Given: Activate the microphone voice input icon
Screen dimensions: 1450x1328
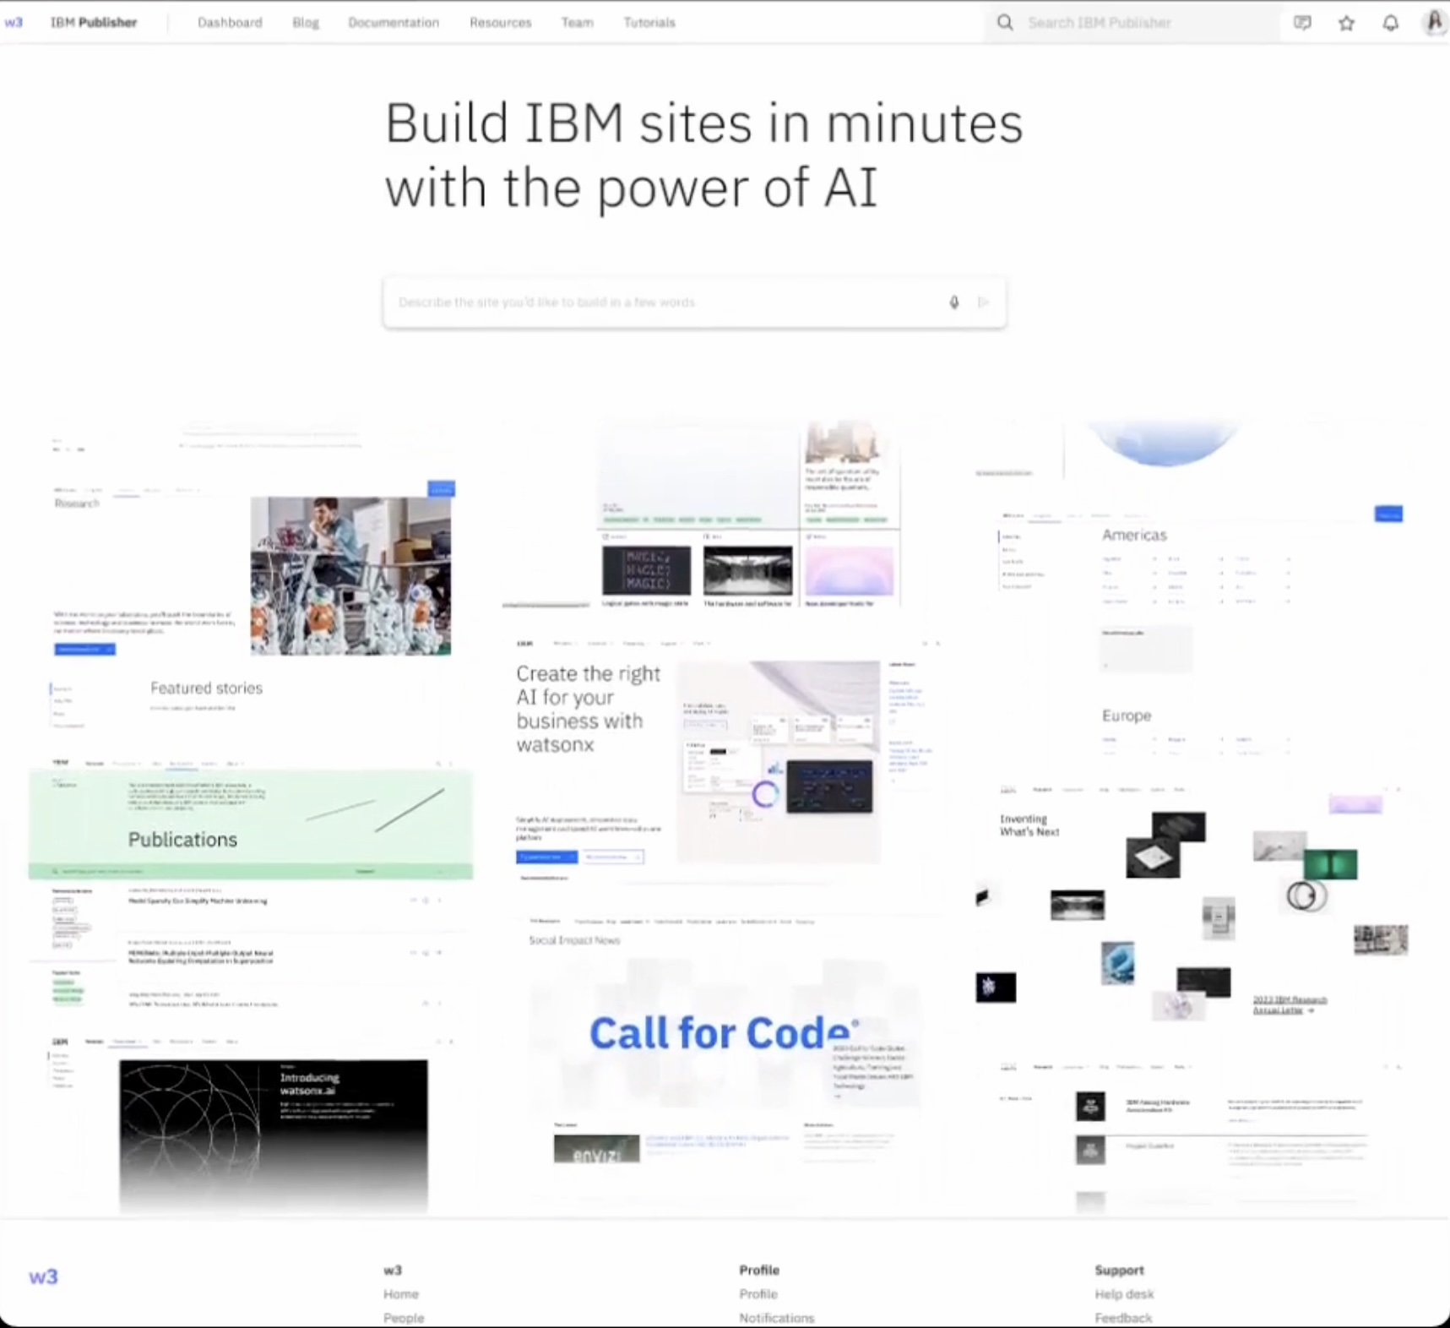Looking at the screenshot, I should pyautogui.click(x=954, y=302).
